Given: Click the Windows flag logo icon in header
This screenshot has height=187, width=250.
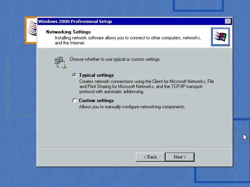Looking at the screenshot, I should [220, 37].
